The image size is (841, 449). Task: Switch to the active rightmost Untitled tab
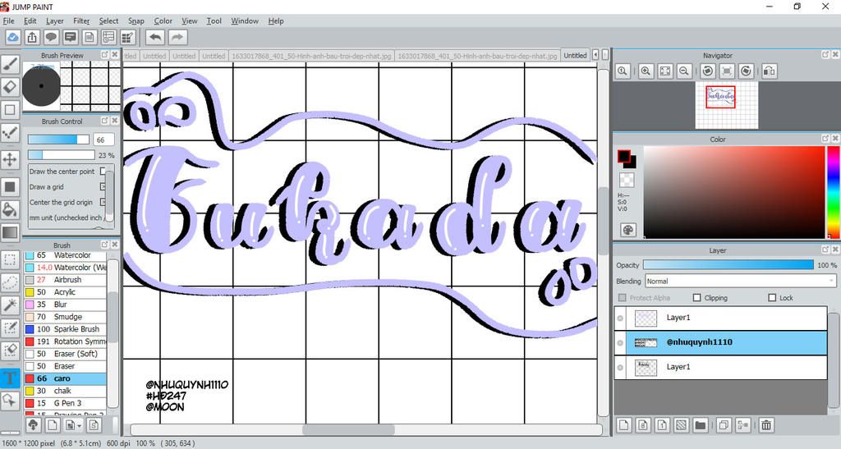tap(575, 55)
